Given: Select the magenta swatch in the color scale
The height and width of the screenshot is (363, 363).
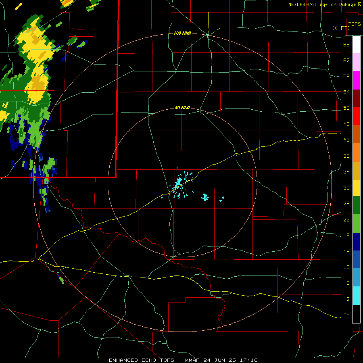Looking at the screenshot, I should [356, 80].
